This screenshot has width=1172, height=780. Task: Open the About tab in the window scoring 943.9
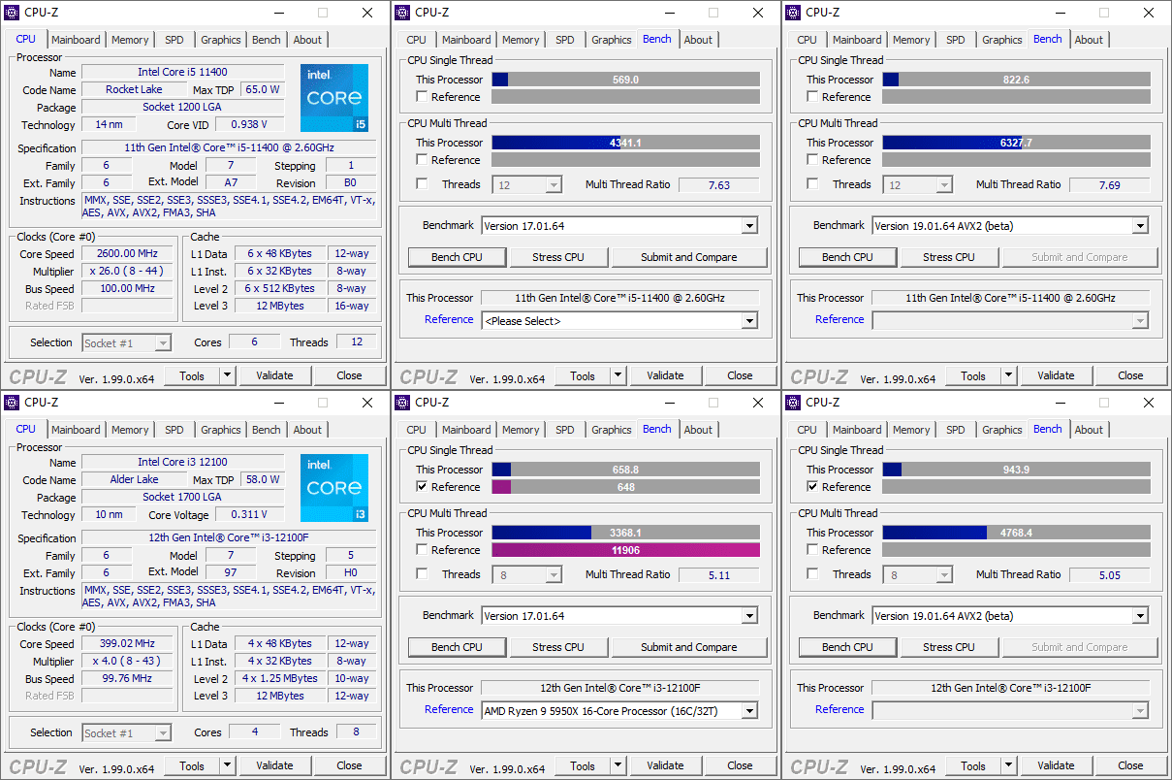click(1089, 430)
